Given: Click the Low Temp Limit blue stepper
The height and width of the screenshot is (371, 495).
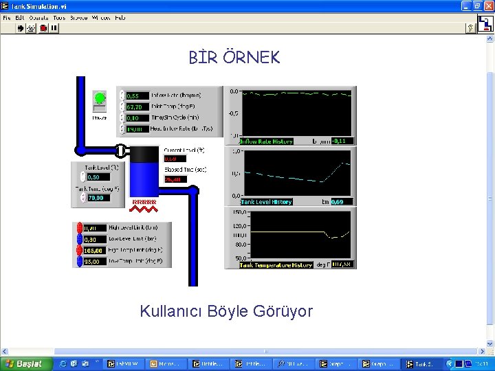Looking at the screenshot, I should tap(80, 262).
